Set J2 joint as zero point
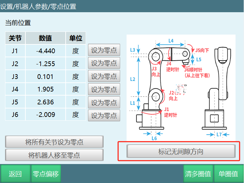244x183 pixels. (x=104, y=63)
